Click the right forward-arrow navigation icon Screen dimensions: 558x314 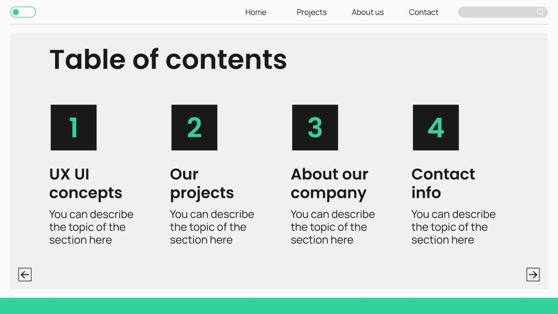(x=533, y=274)
